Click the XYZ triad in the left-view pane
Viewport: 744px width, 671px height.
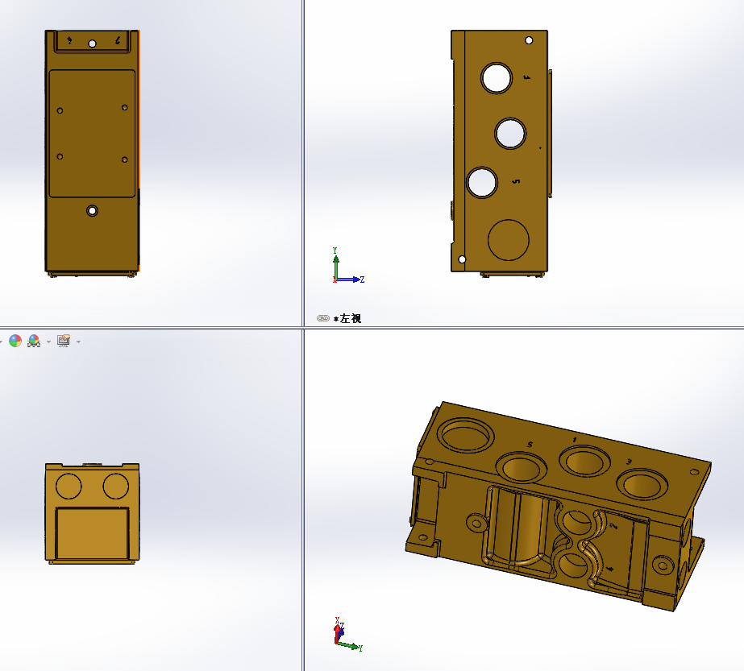point(347,266)
